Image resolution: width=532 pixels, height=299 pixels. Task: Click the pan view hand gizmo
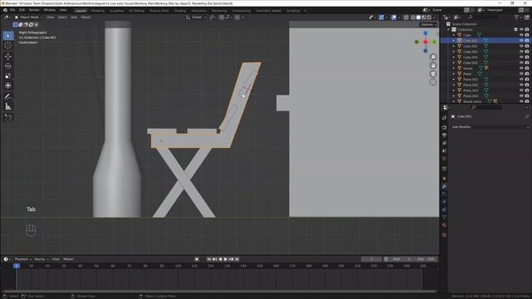point(433,66)
